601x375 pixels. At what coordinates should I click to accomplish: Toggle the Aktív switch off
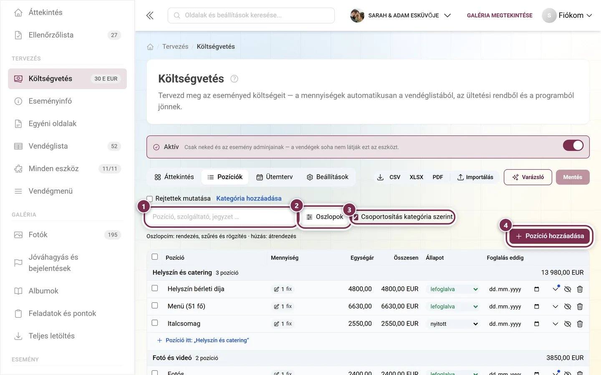point(573,145)
